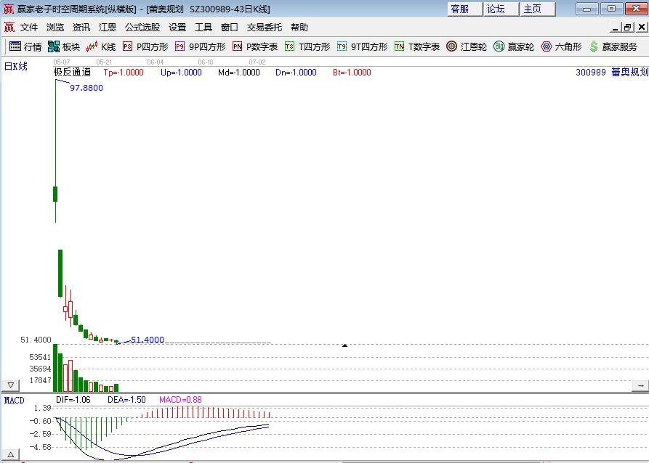Click the MACD indicator label
This screenshot has width=649, height=463.
pyautogui.click(x=14, y=400)
